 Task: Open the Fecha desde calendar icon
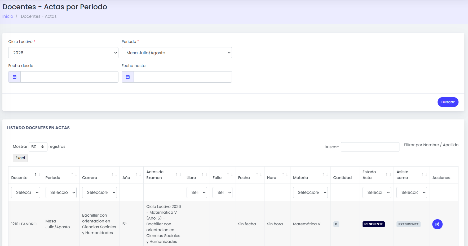tap(15, 77)
